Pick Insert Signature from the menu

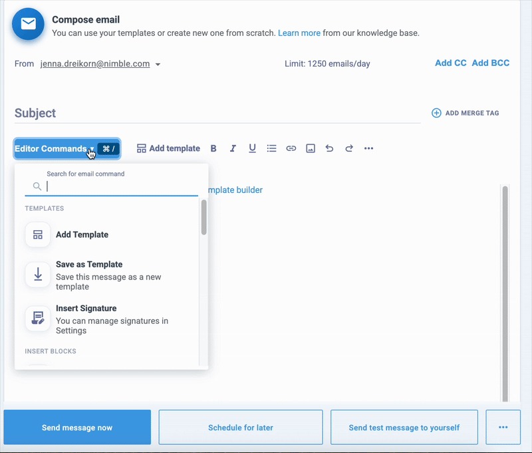[x=86, y=309]
